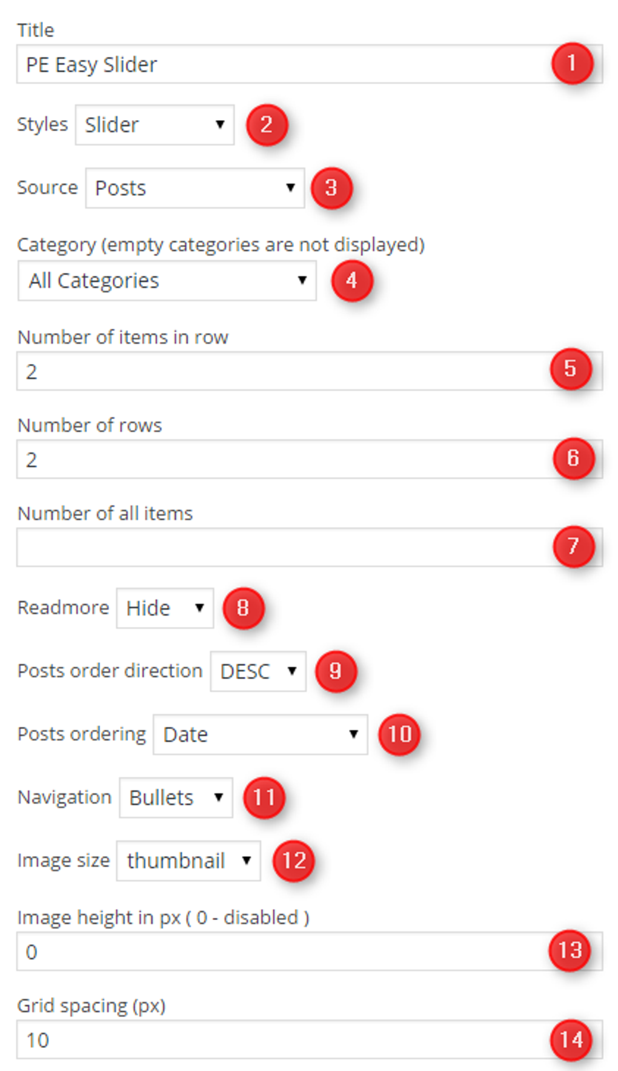Viewport: 618px width, 1071px height.
Task: Click marker 2 next to Styles dropdown
Action: point(268,124)
